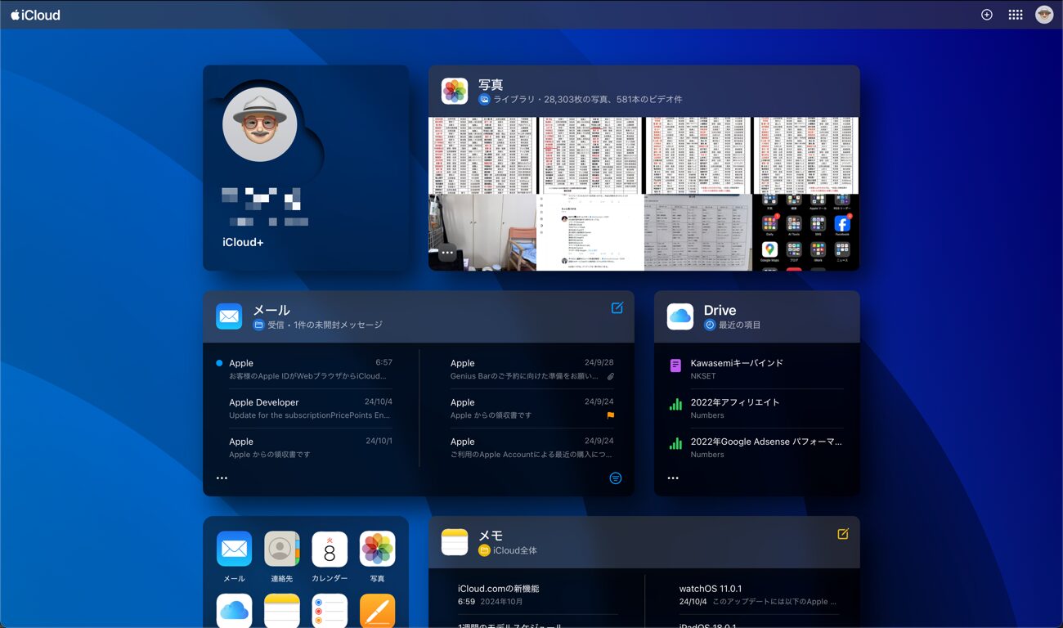Launch Notes icon in apps tile bottom row
This screenshot has height=628, width=1063.
point(282,611)
